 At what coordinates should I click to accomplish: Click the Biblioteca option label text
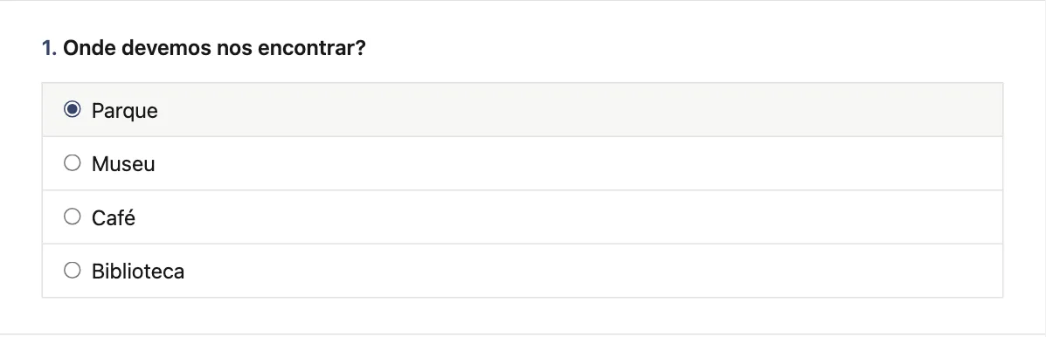(x=138, y=271)
